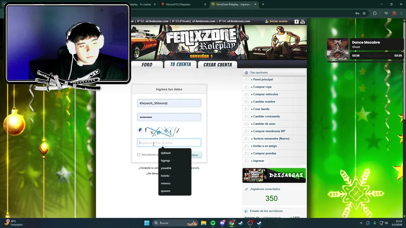This screenshot has height=228, width=406.
Task: Open Ingresar option in sidebar
Action: click(259, 161)
